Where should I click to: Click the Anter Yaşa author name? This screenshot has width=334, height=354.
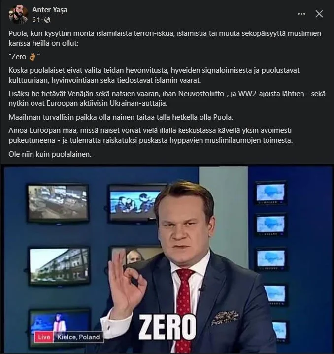[50, 10]
